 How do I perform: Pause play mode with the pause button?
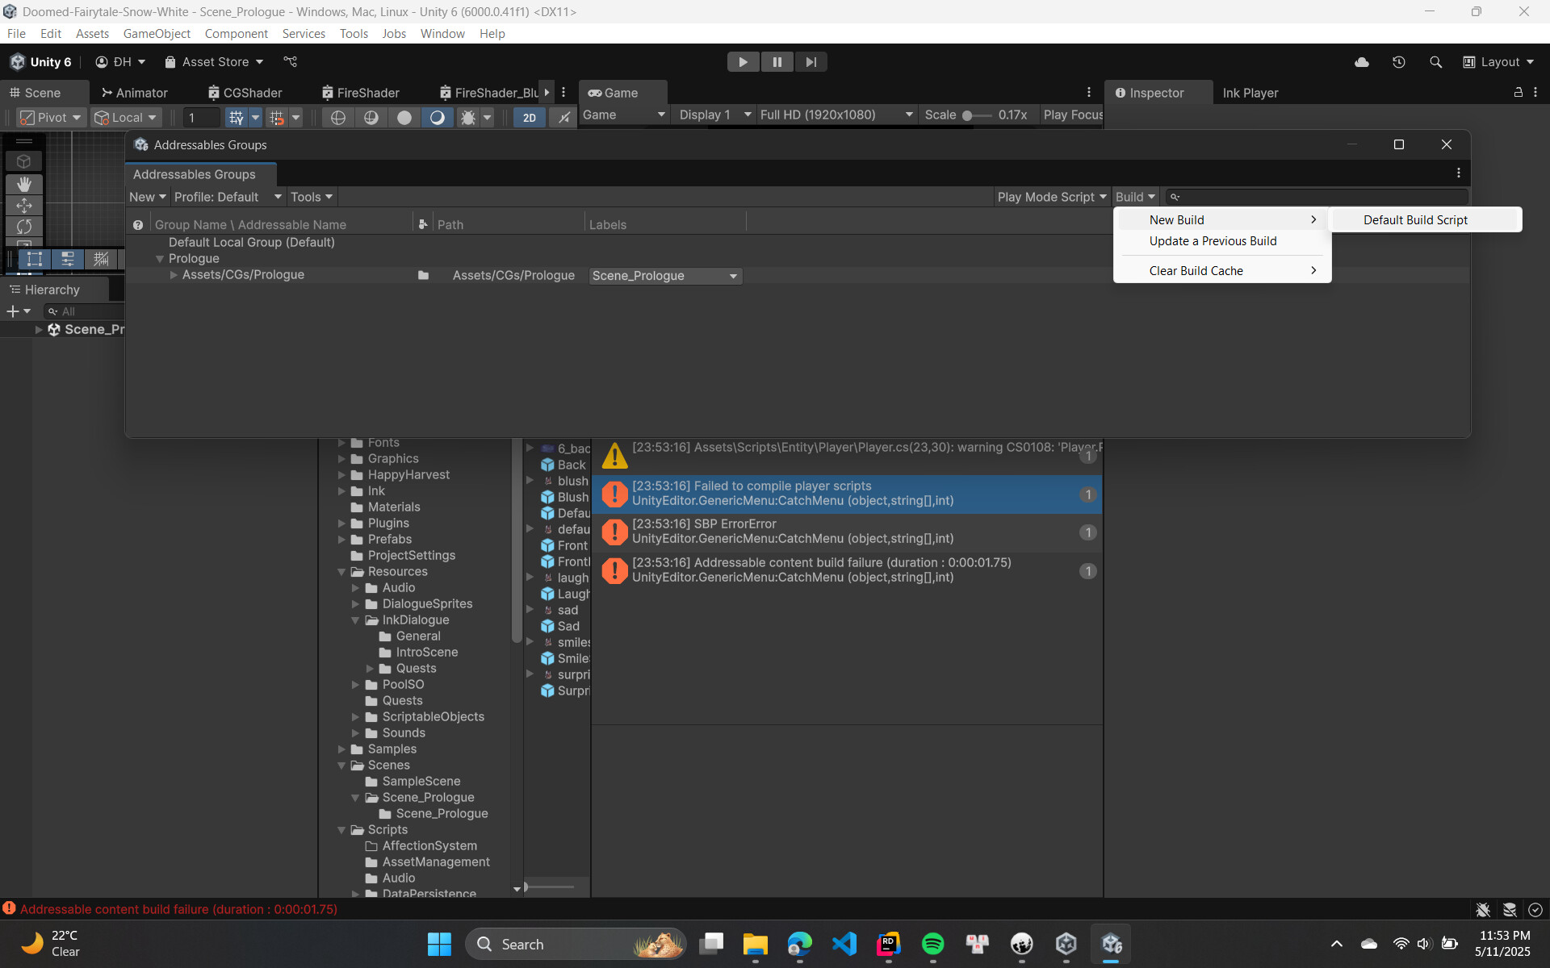click(777, 61)
